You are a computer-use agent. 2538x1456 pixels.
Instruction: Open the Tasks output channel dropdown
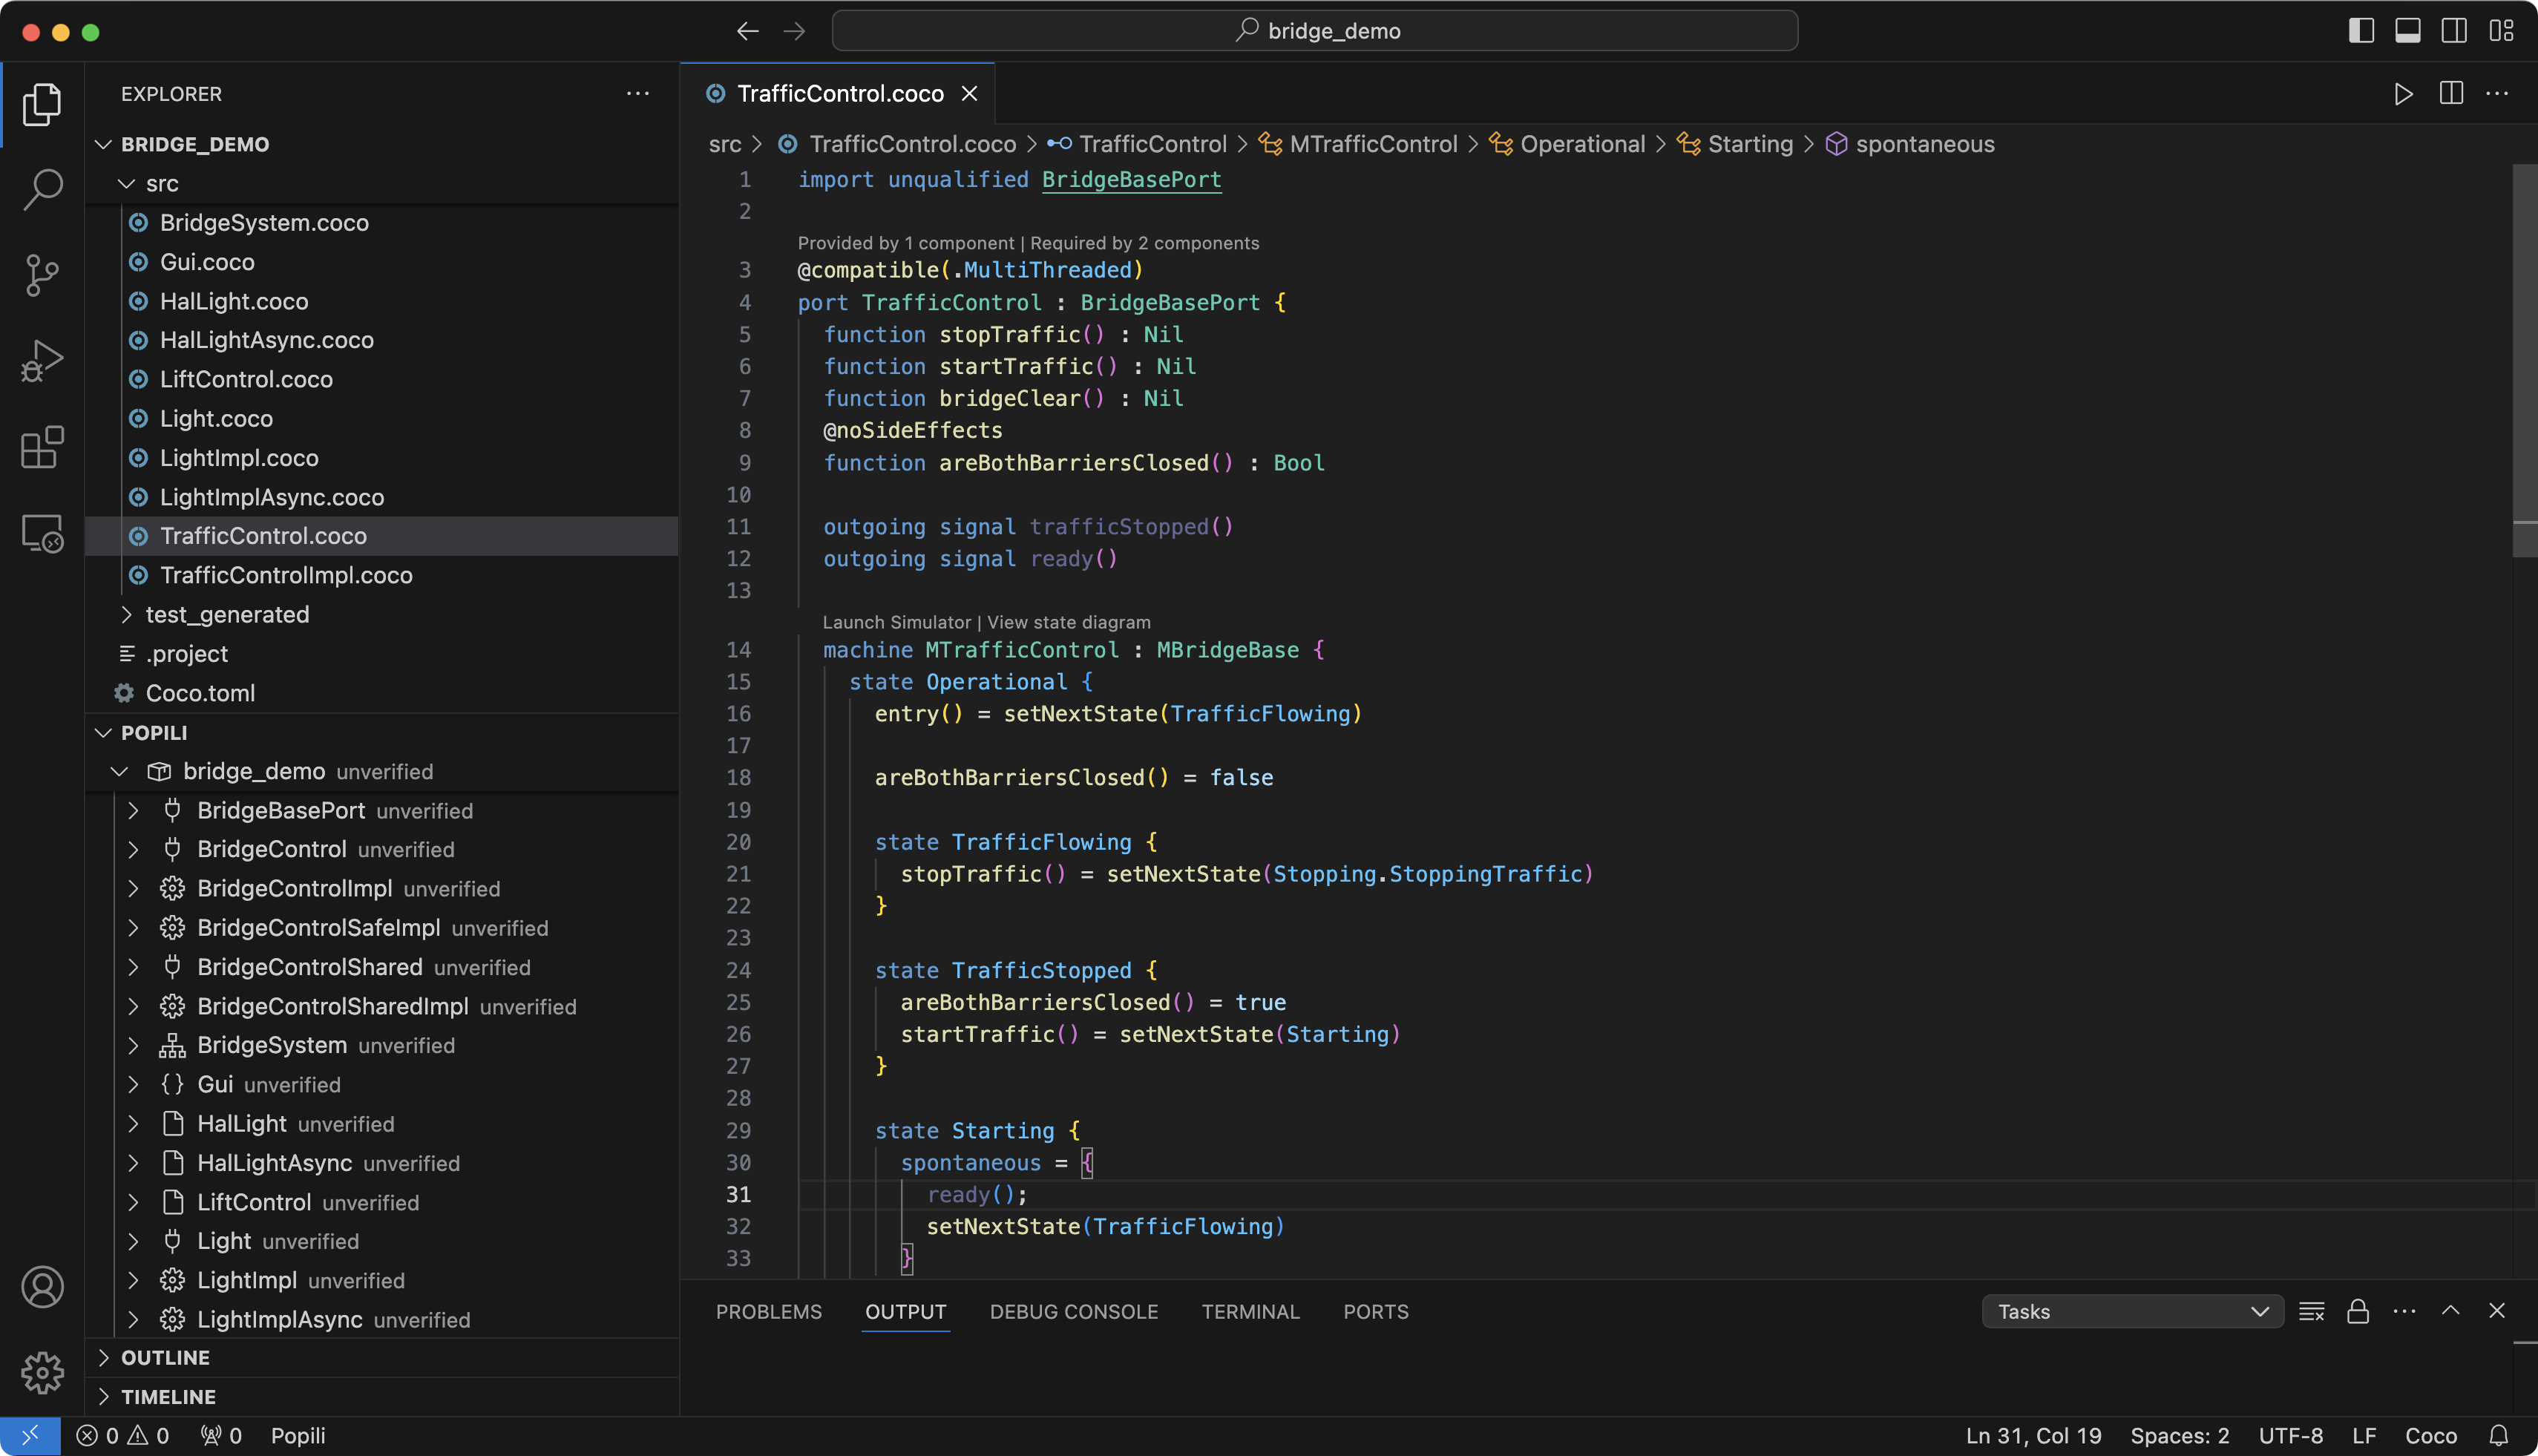pyautogui.click(x=2132, y=1312)
